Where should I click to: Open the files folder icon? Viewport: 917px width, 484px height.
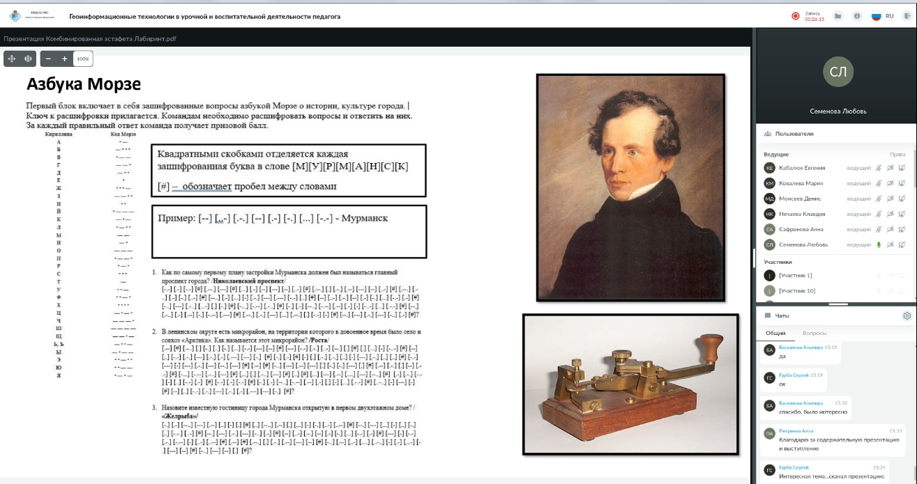838,16
